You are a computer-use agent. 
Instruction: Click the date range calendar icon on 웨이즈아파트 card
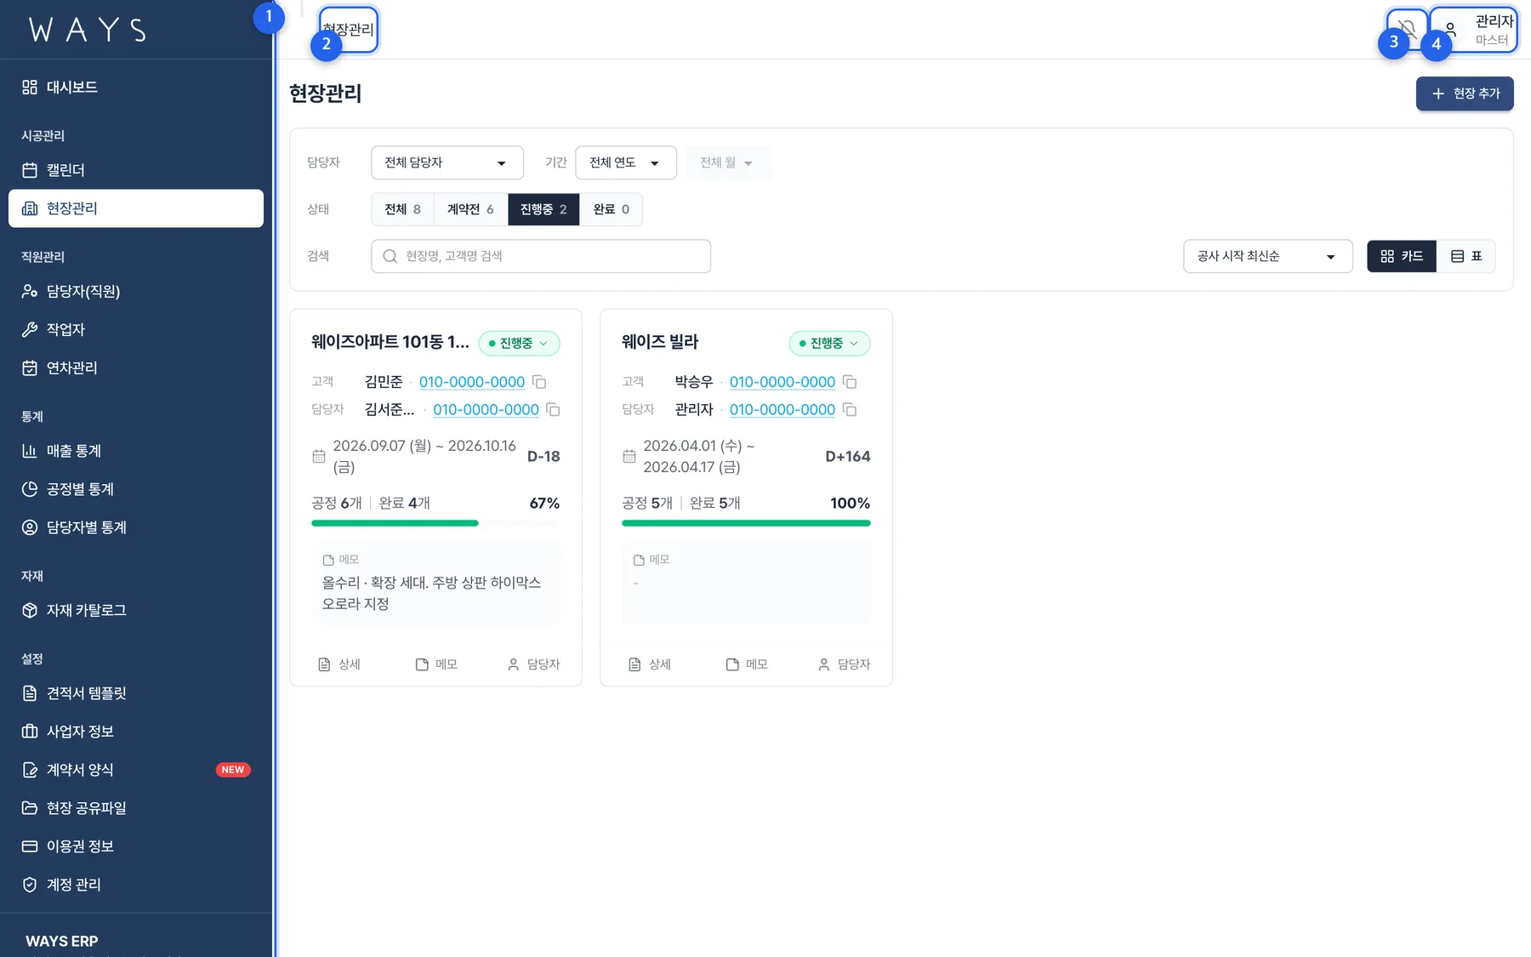(319, 456)
